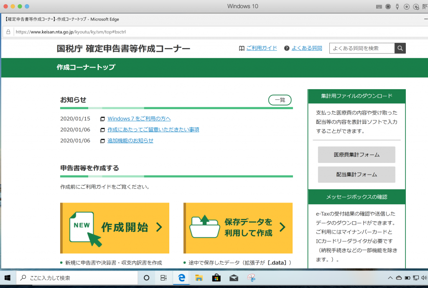Launch Microsoft Store from the taskbar

(216, 278)
